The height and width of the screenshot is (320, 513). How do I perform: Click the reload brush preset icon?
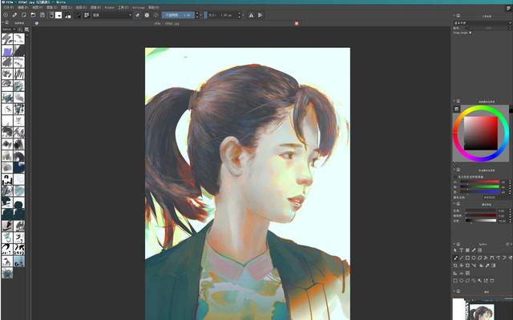(146, 14)
